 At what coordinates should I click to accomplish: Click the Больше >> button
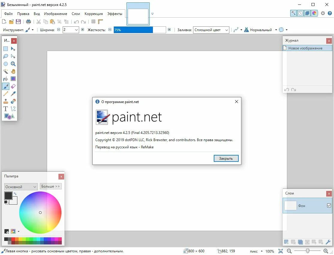coord(50,186)
